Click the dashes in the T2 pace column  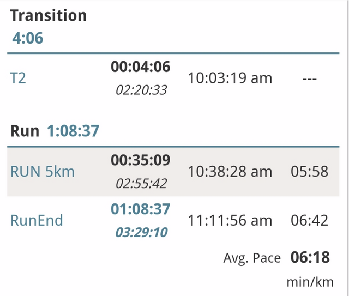coord(309,78)
